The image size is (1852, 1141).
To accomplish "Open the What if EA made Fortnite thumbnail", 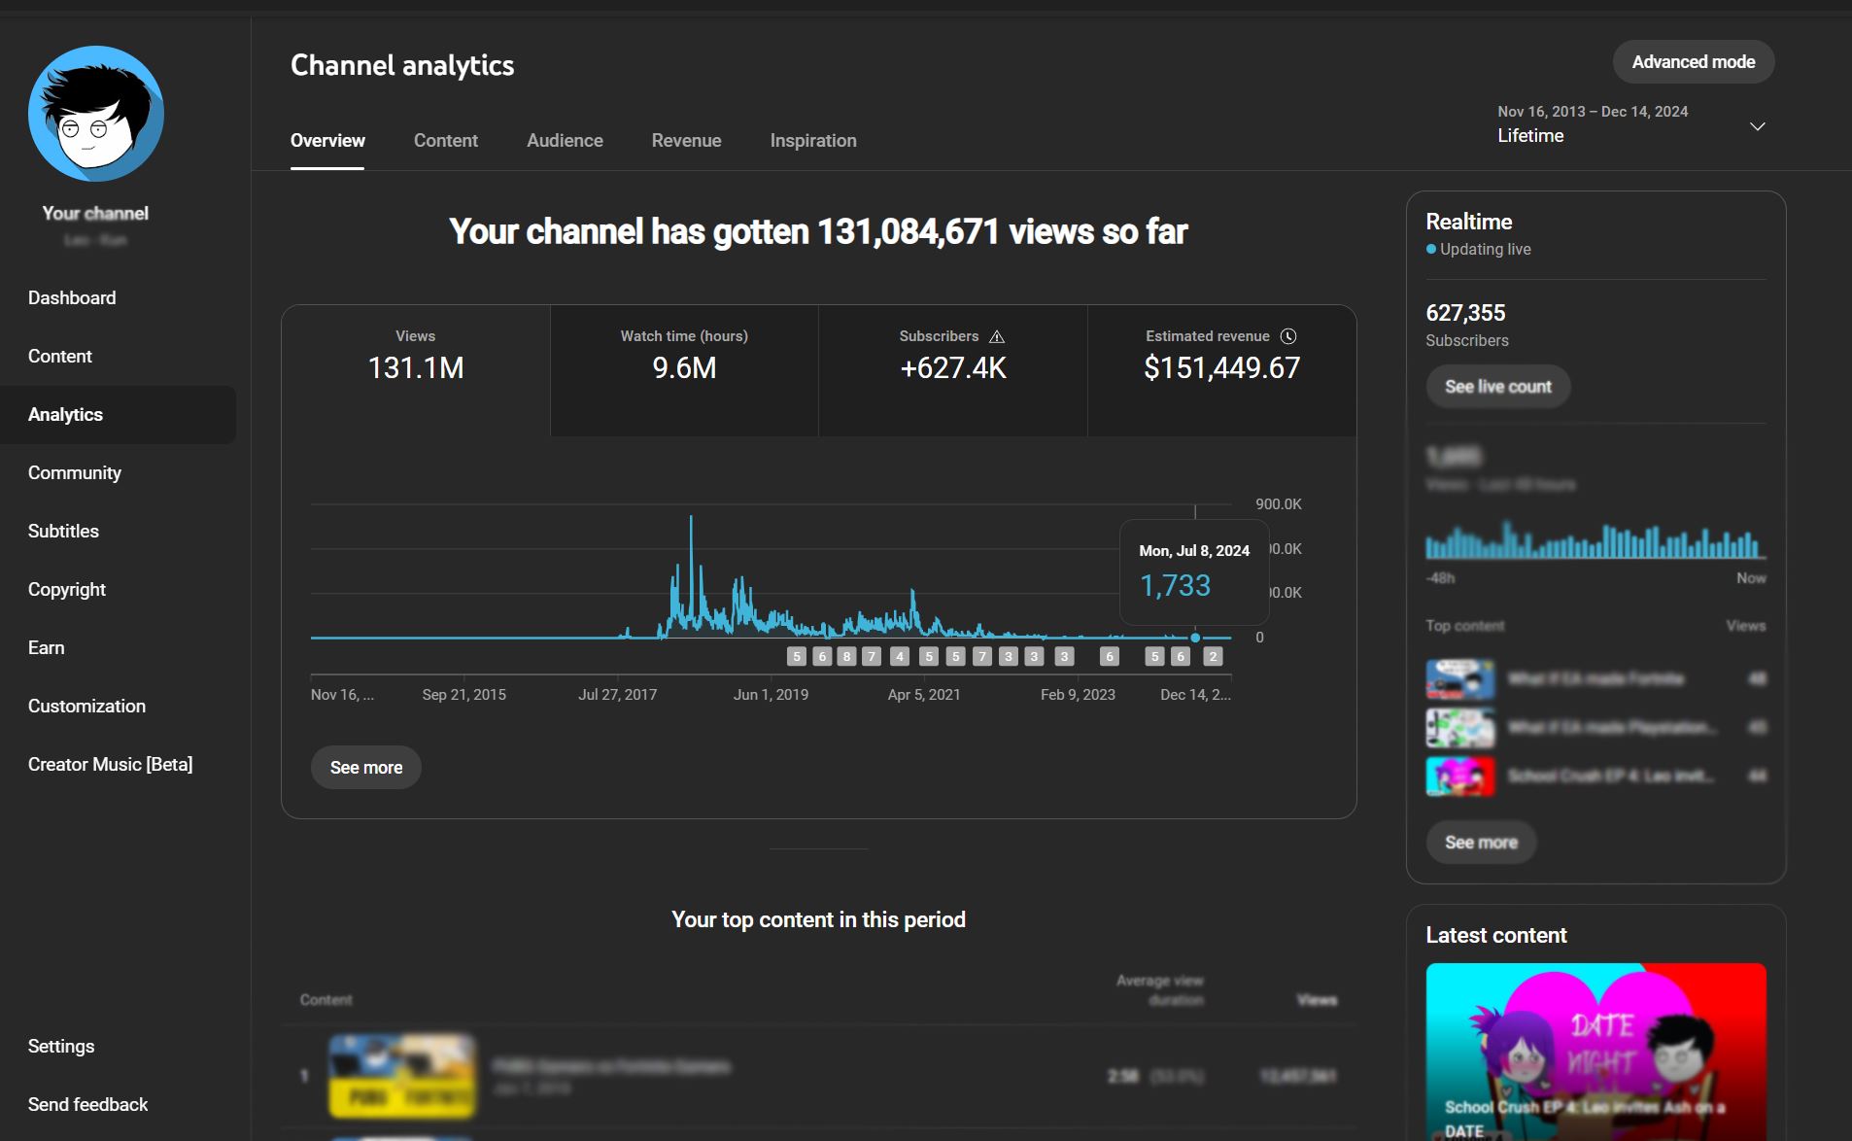I will [1459, 679].
